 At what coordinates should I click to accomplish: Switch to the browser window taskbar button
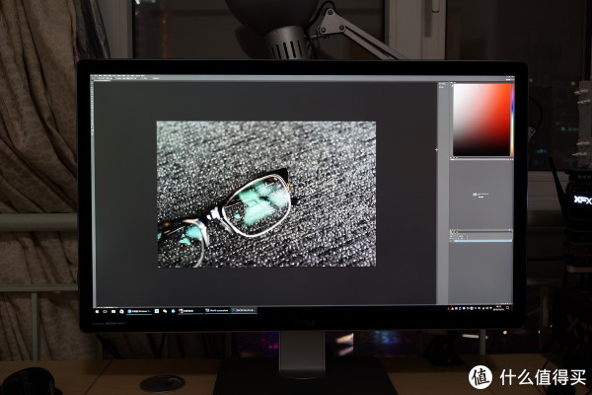(x=139, y=311)
